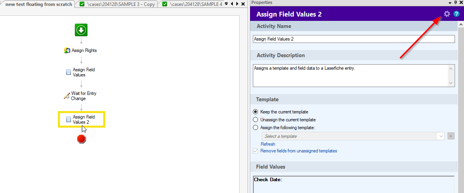This screenshot has height=193, width=464.
Task: Open the Select a template dropdown
Action: pos(353,136)
